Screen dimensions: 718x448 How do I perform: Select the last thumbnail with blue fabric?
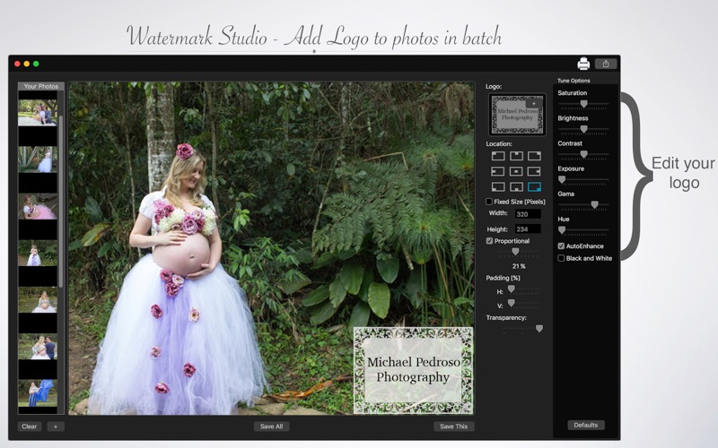(38, 393)
